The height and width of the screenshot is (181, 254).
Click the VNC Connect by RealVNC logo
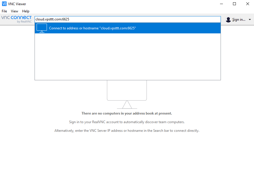(x=16, y=19)
